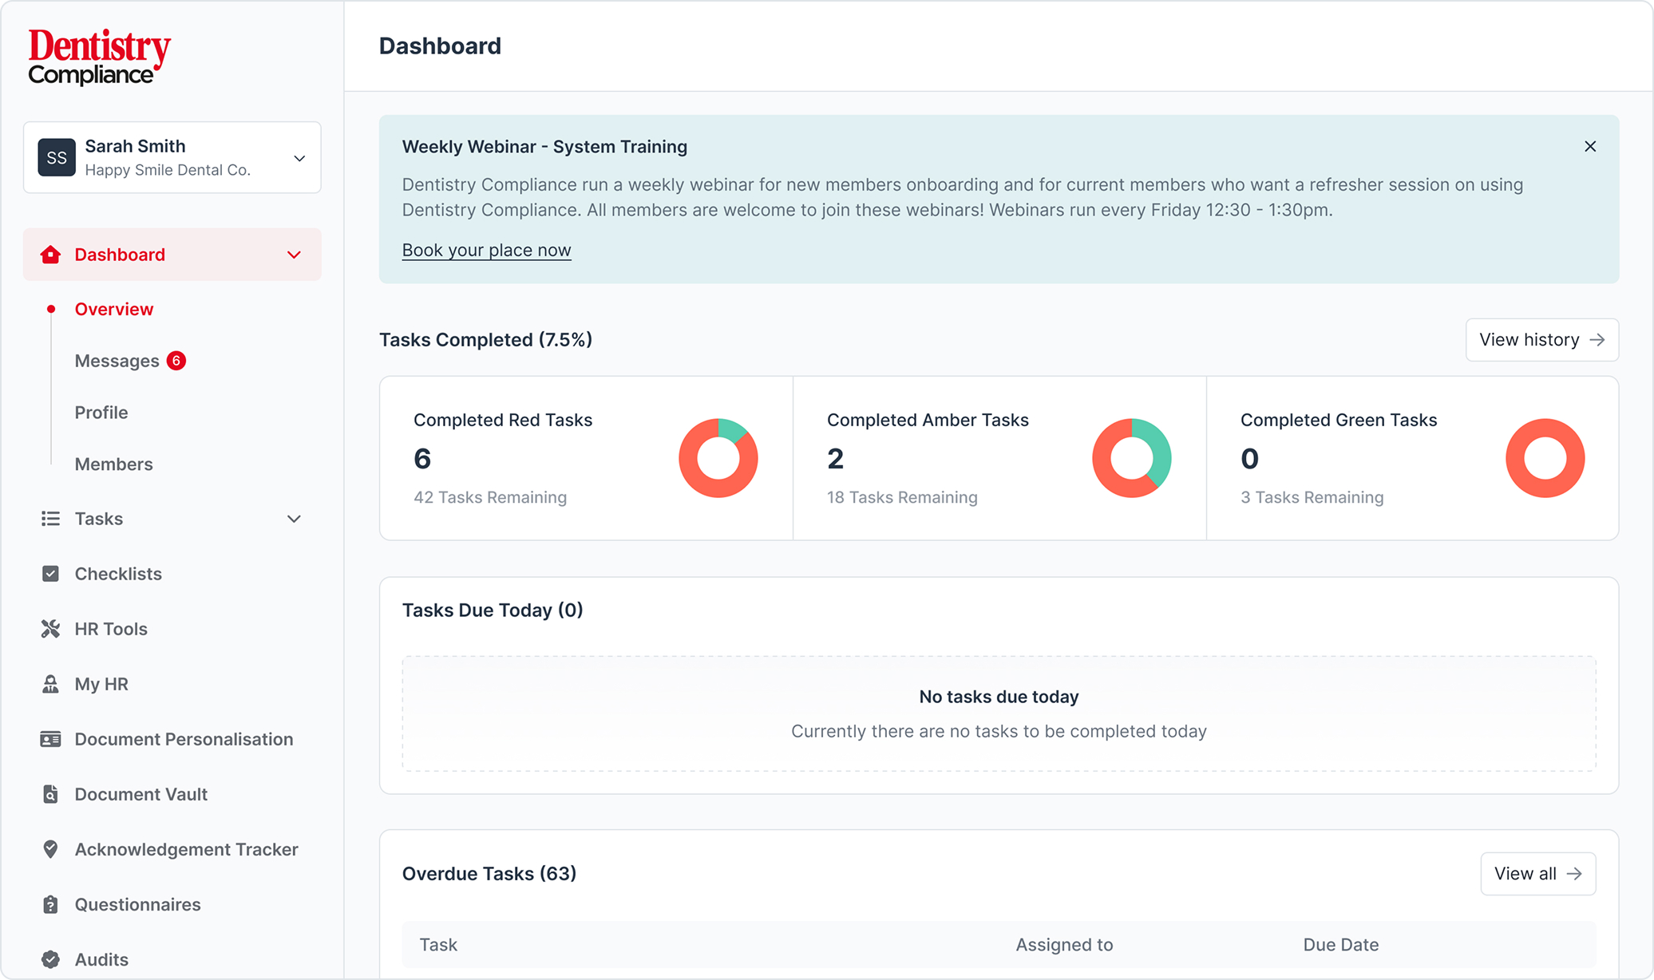
Task: Click the Overdue Tasks (63) heading
Action: tap(489, 874)
